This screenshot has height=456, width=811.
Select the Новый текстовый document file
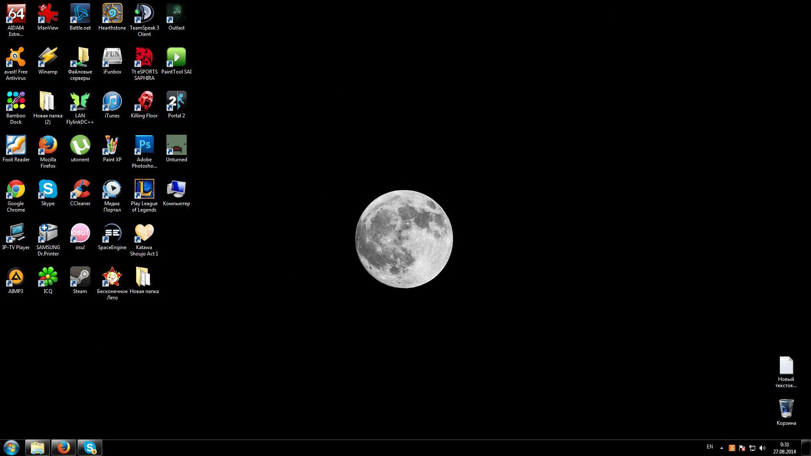pos(786,366)
